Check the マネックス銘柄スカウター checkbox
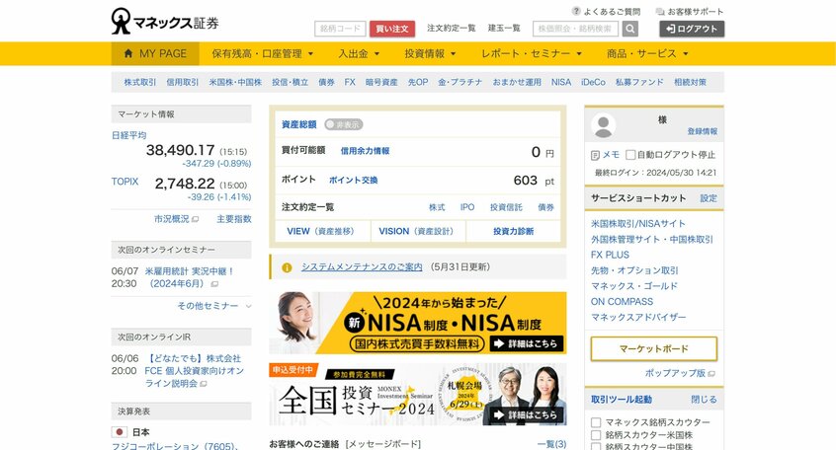The image size is (836, 450). (596, 422)
